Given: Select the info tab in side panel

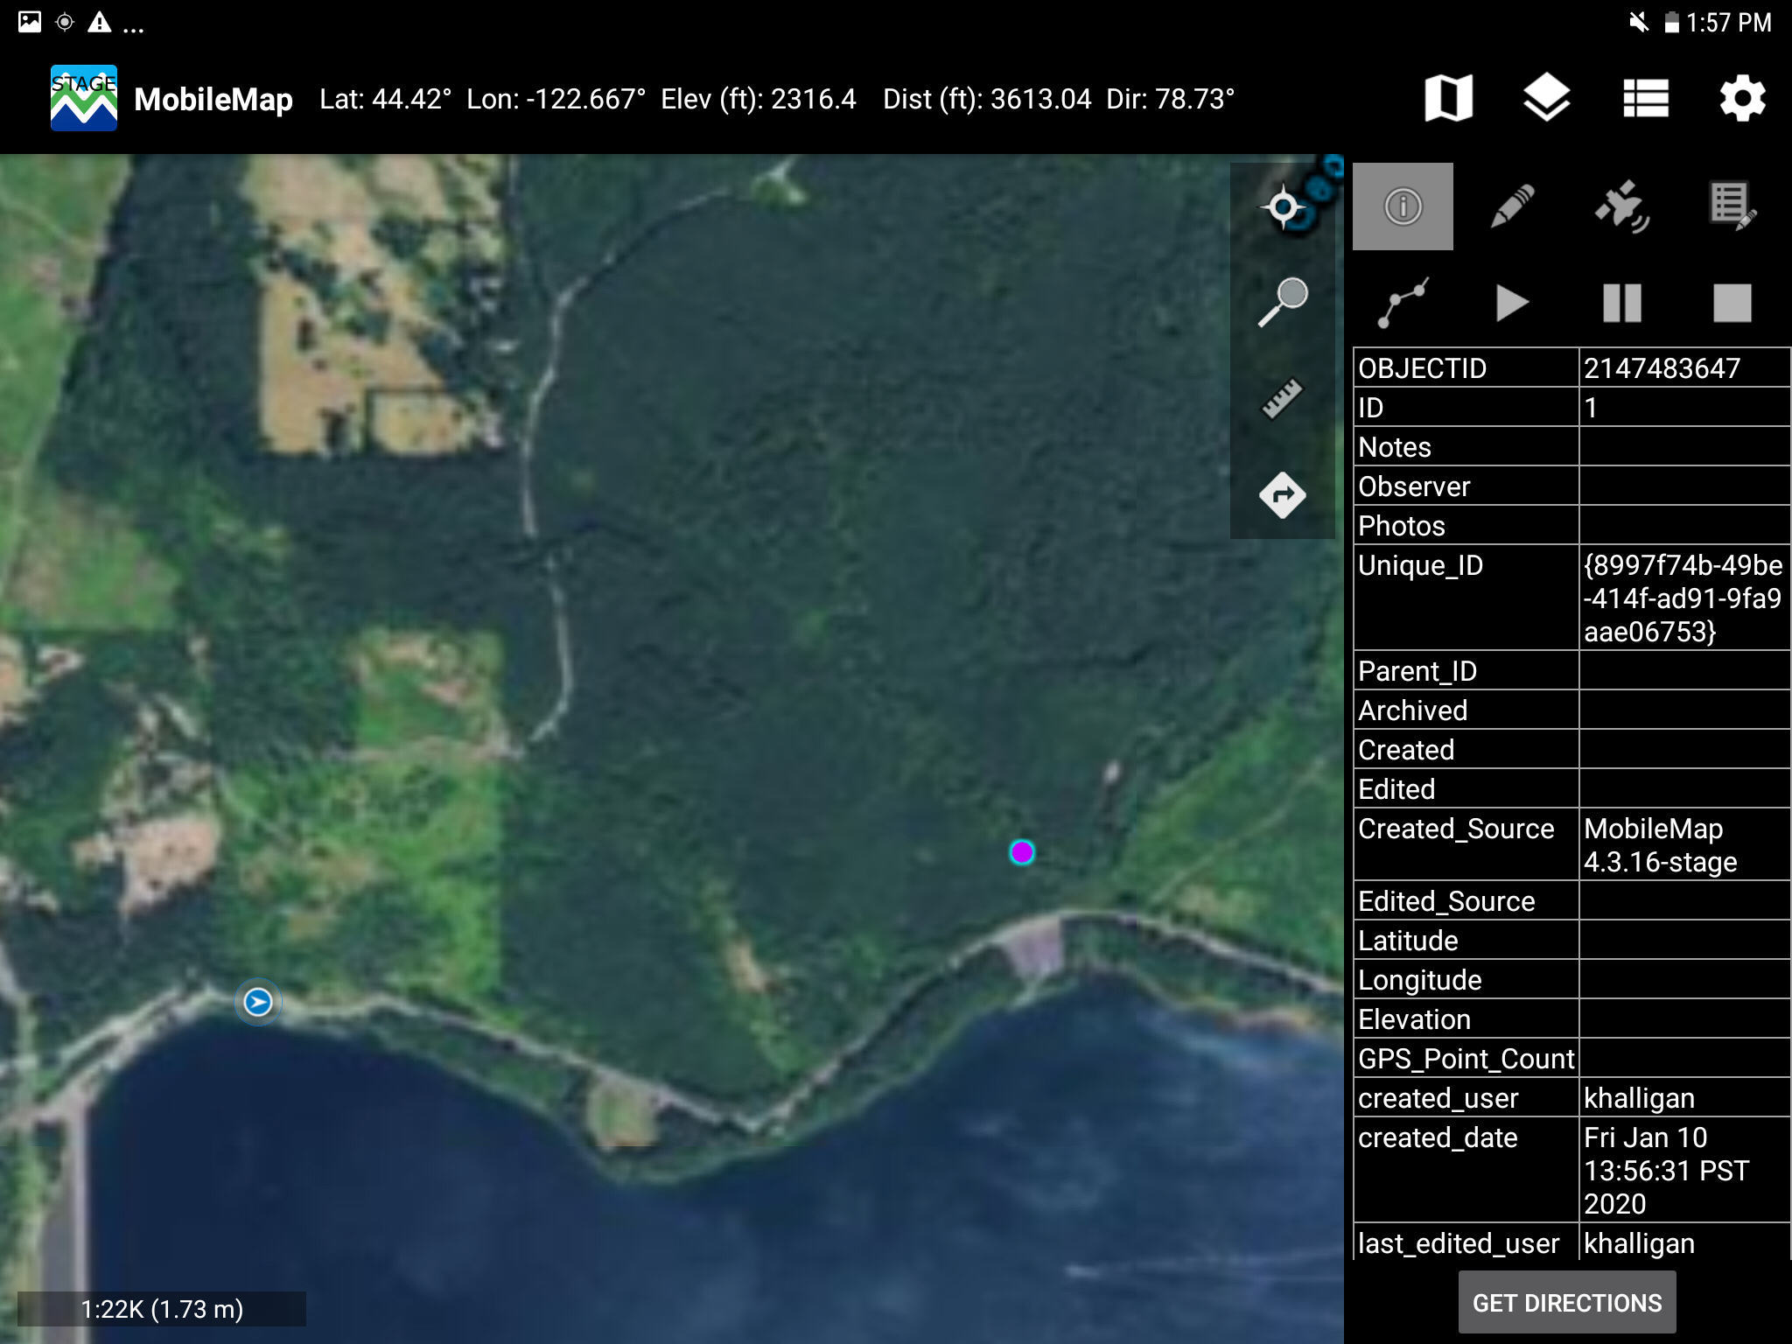Looking at the screenshot, I should 1403,207.
